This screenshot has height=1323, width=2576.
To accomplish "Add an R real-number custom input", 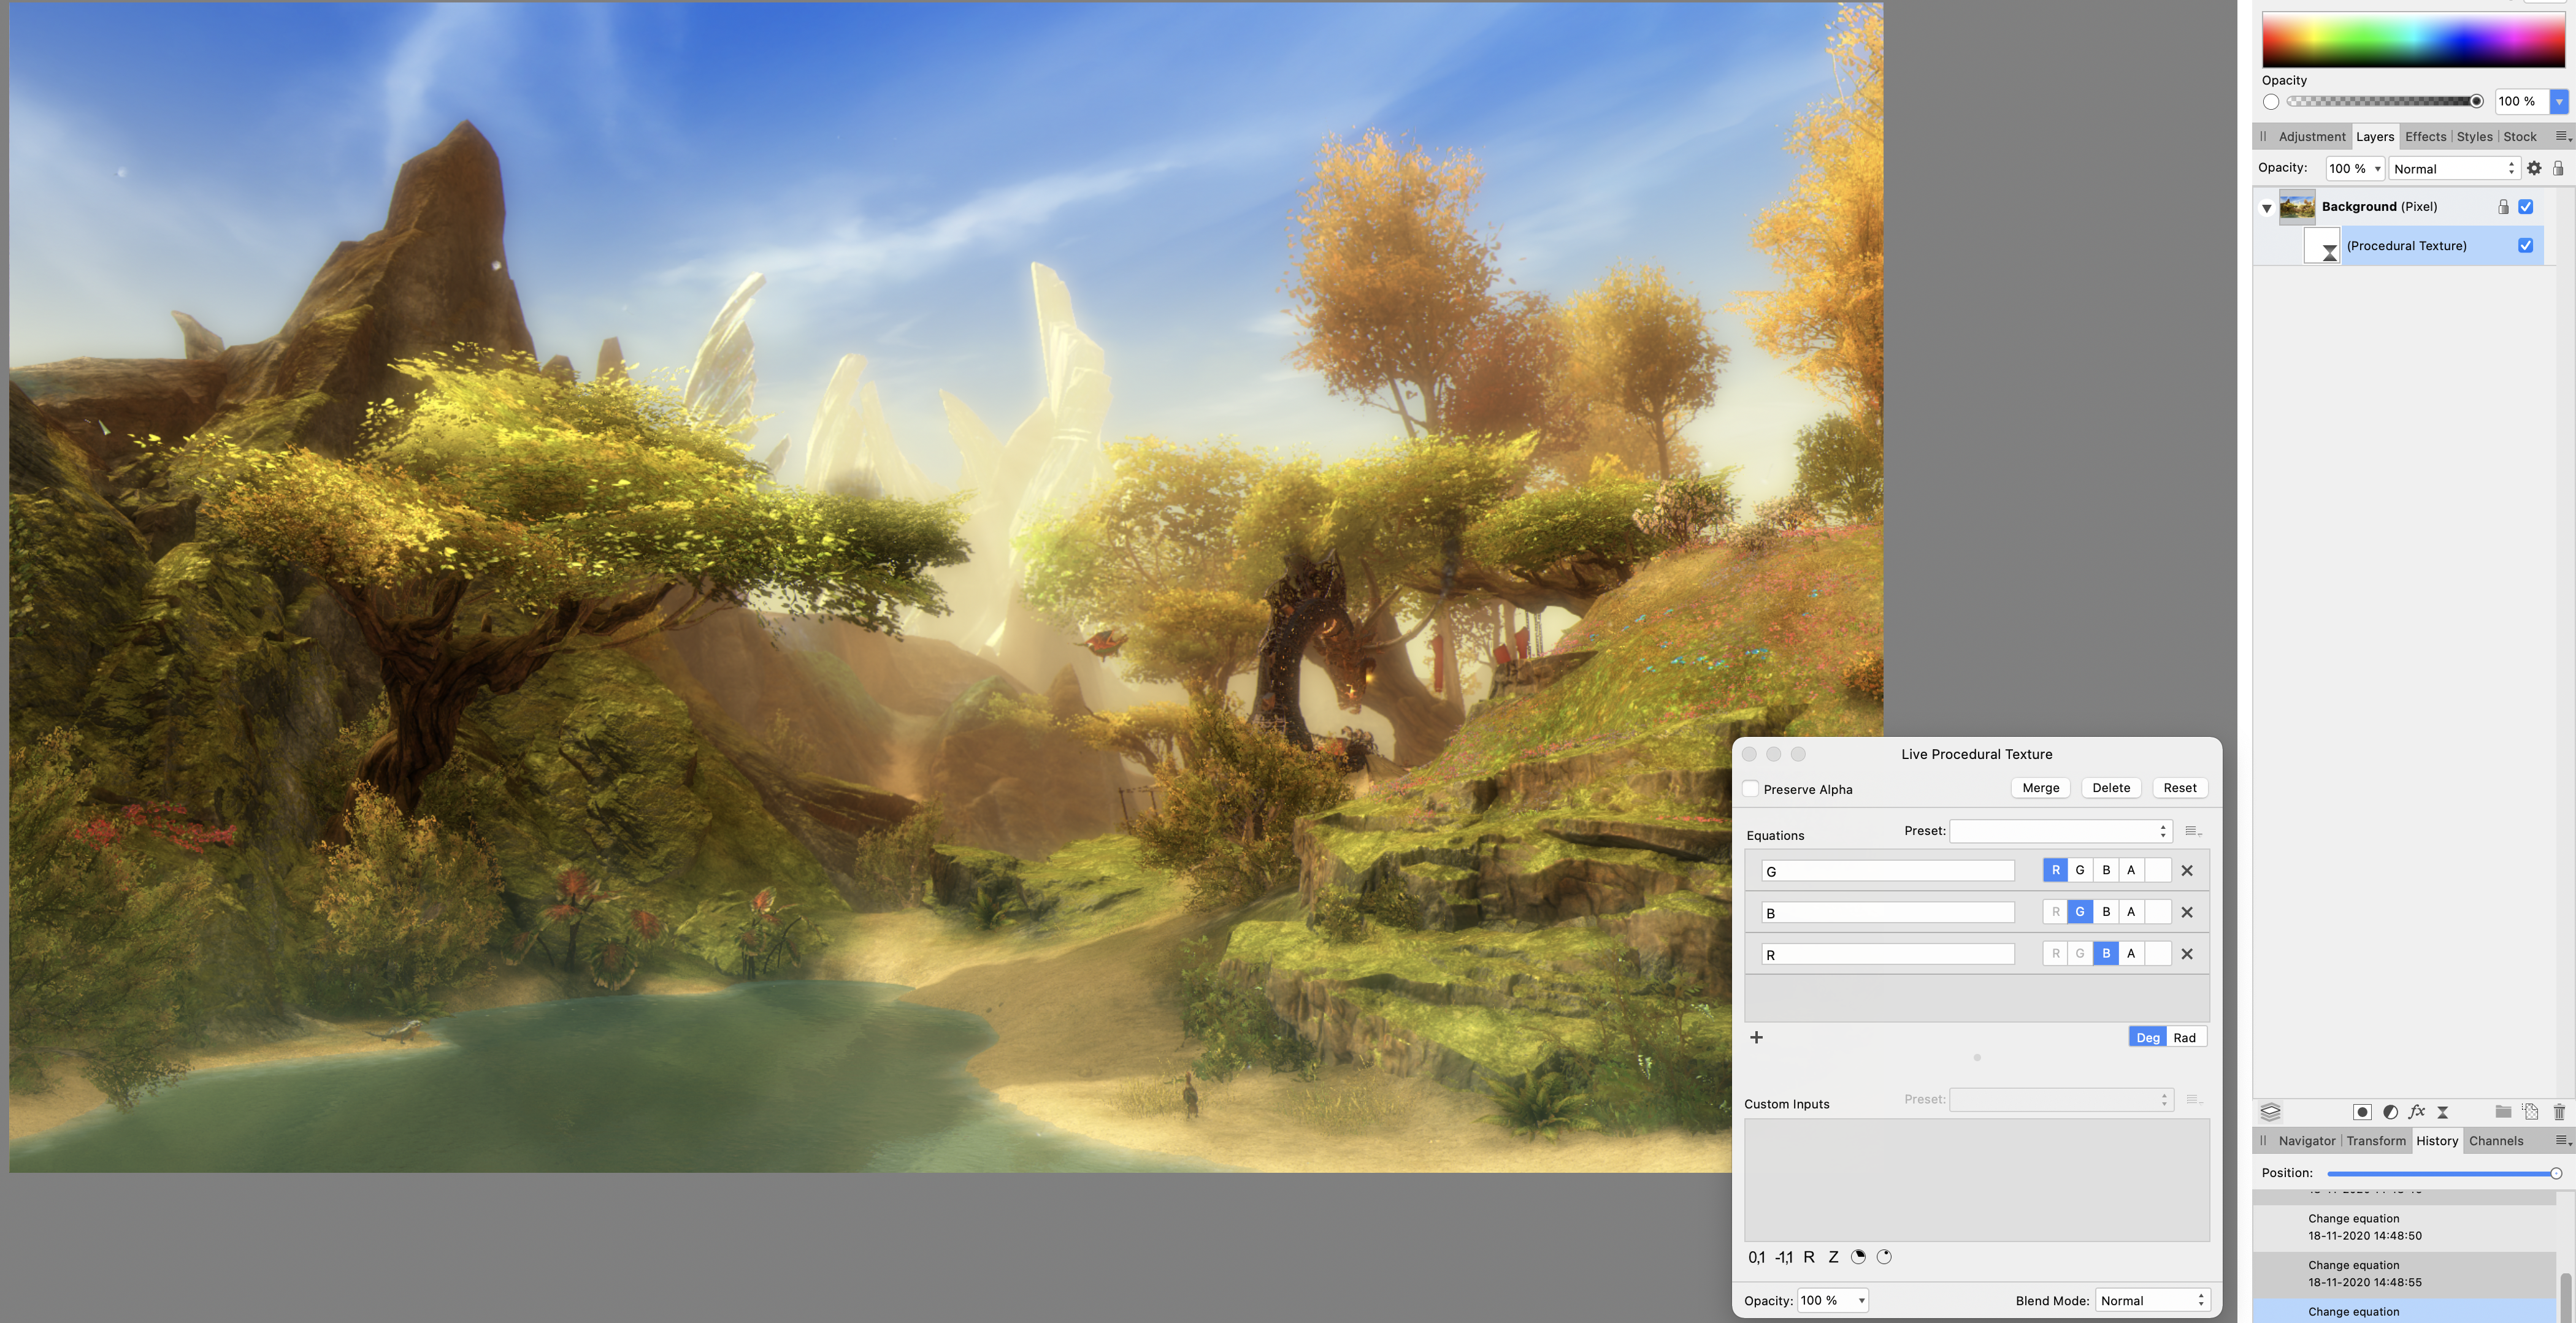I will pos(1809,1257).
